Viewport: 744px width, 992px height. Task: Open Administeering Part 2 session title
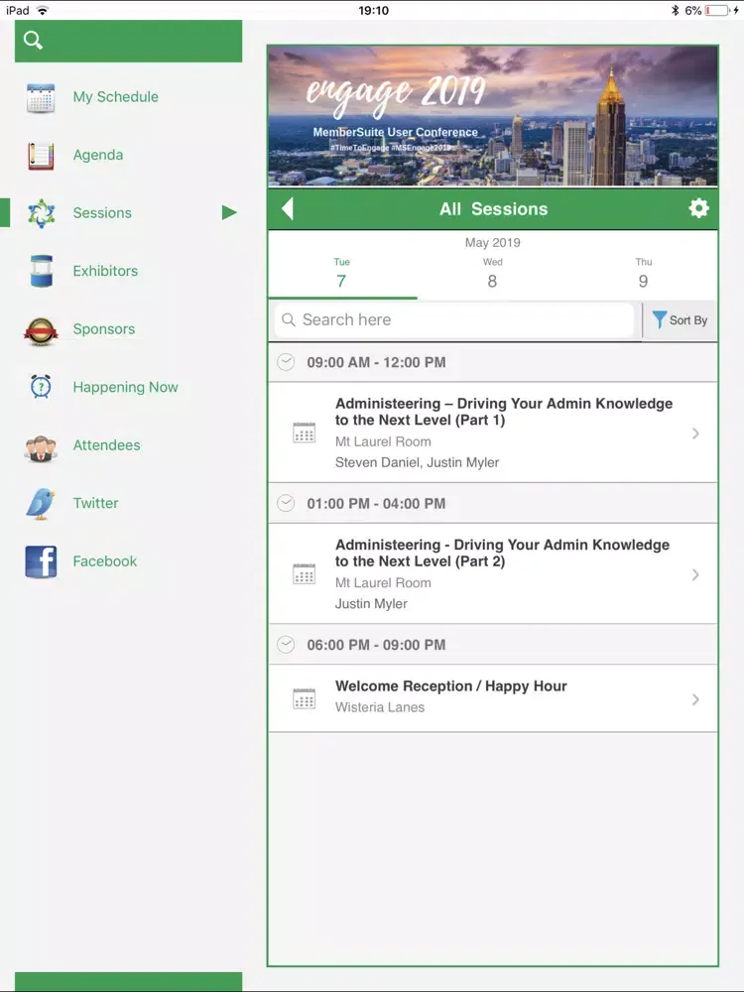pyautogui.click(x=502, y=553)
